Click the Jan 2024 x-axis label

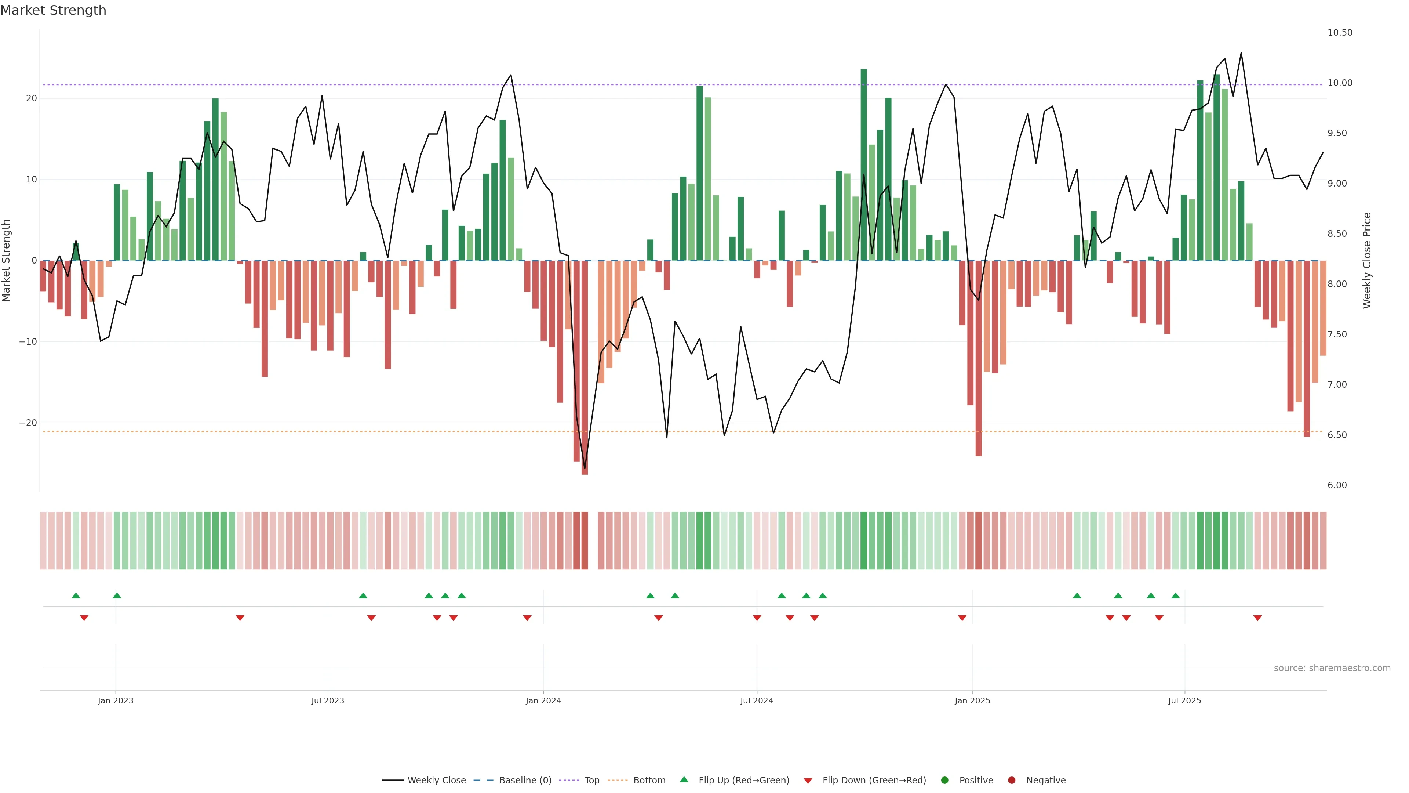(x=543, y=700)
